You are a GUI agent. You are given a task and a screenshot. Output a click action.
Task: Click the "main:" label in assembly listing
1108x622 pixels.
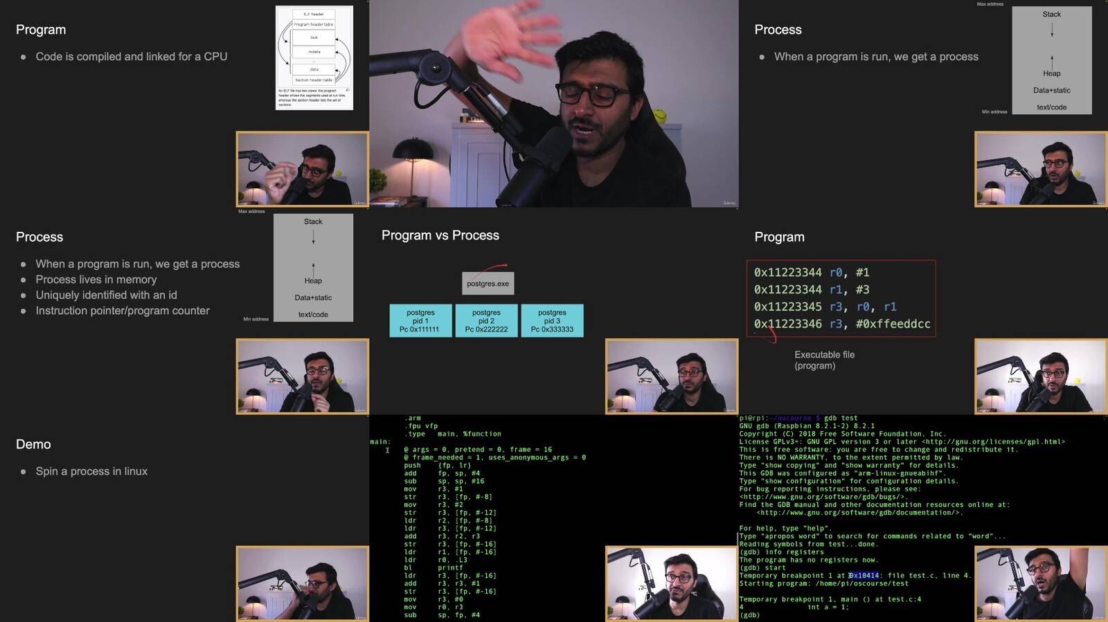(x=380, y=441)
